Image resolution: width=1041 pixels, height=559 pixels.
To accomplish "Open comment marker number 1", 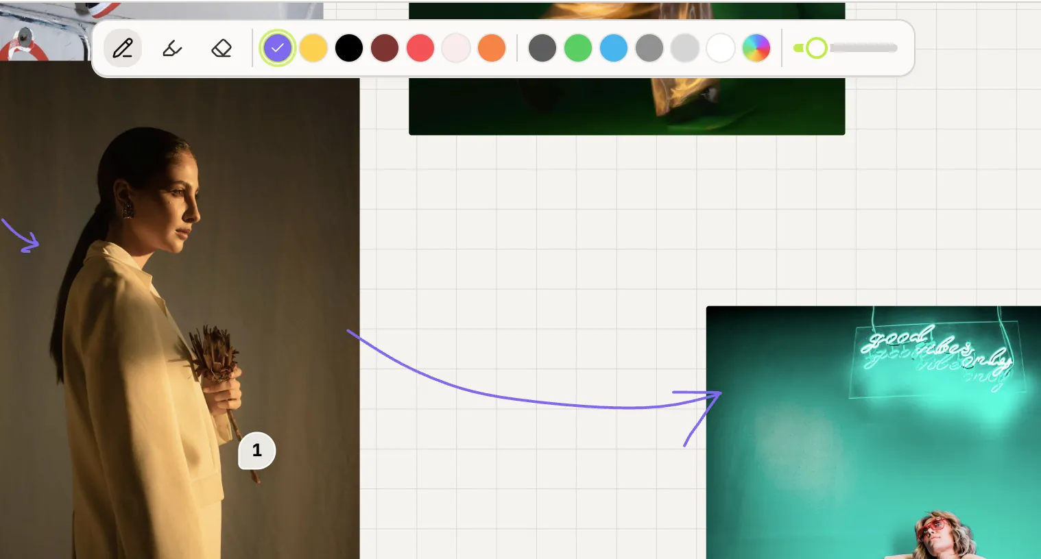I will click(x=257, y=451).
